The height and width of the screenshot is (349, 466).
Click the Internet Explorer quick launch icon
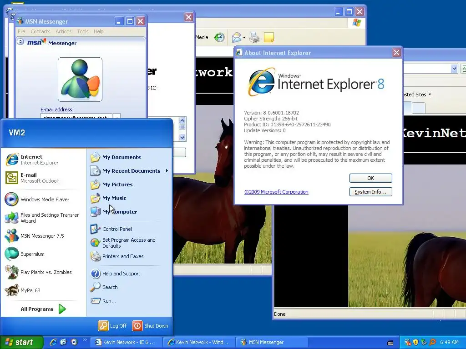coord(54,342)
